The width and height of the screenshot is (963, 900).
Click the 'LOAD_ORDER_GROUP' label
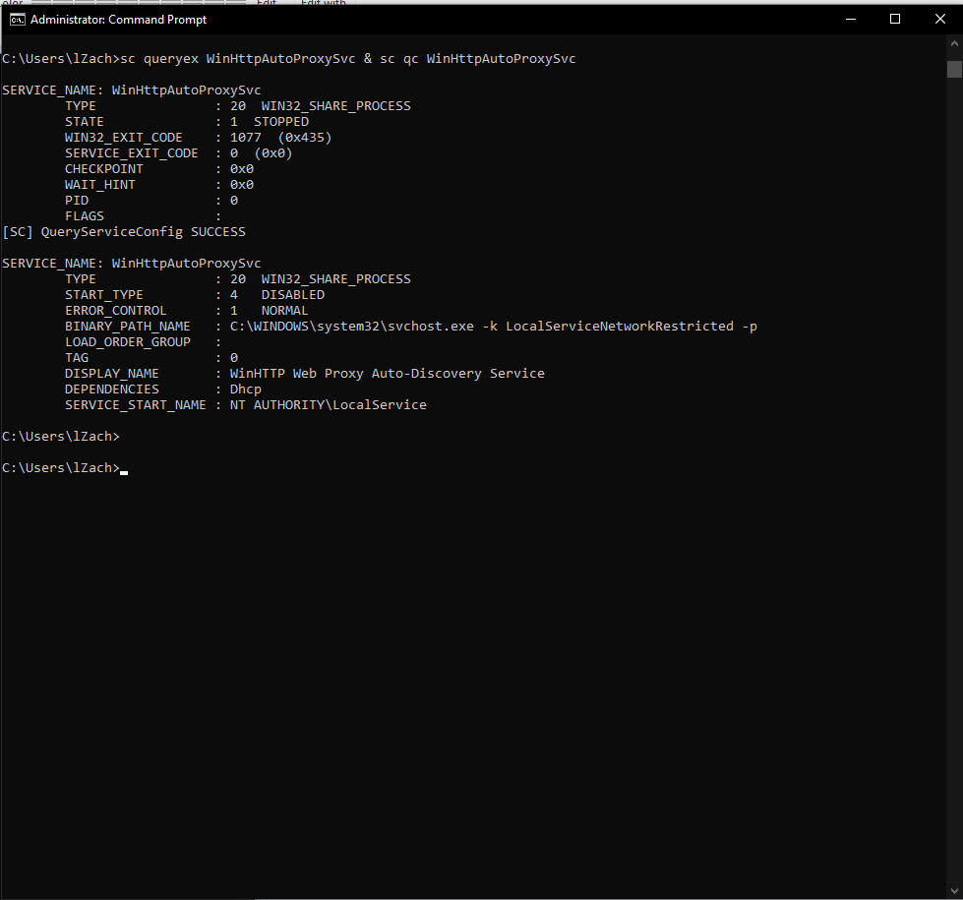(x=128, y=342)
